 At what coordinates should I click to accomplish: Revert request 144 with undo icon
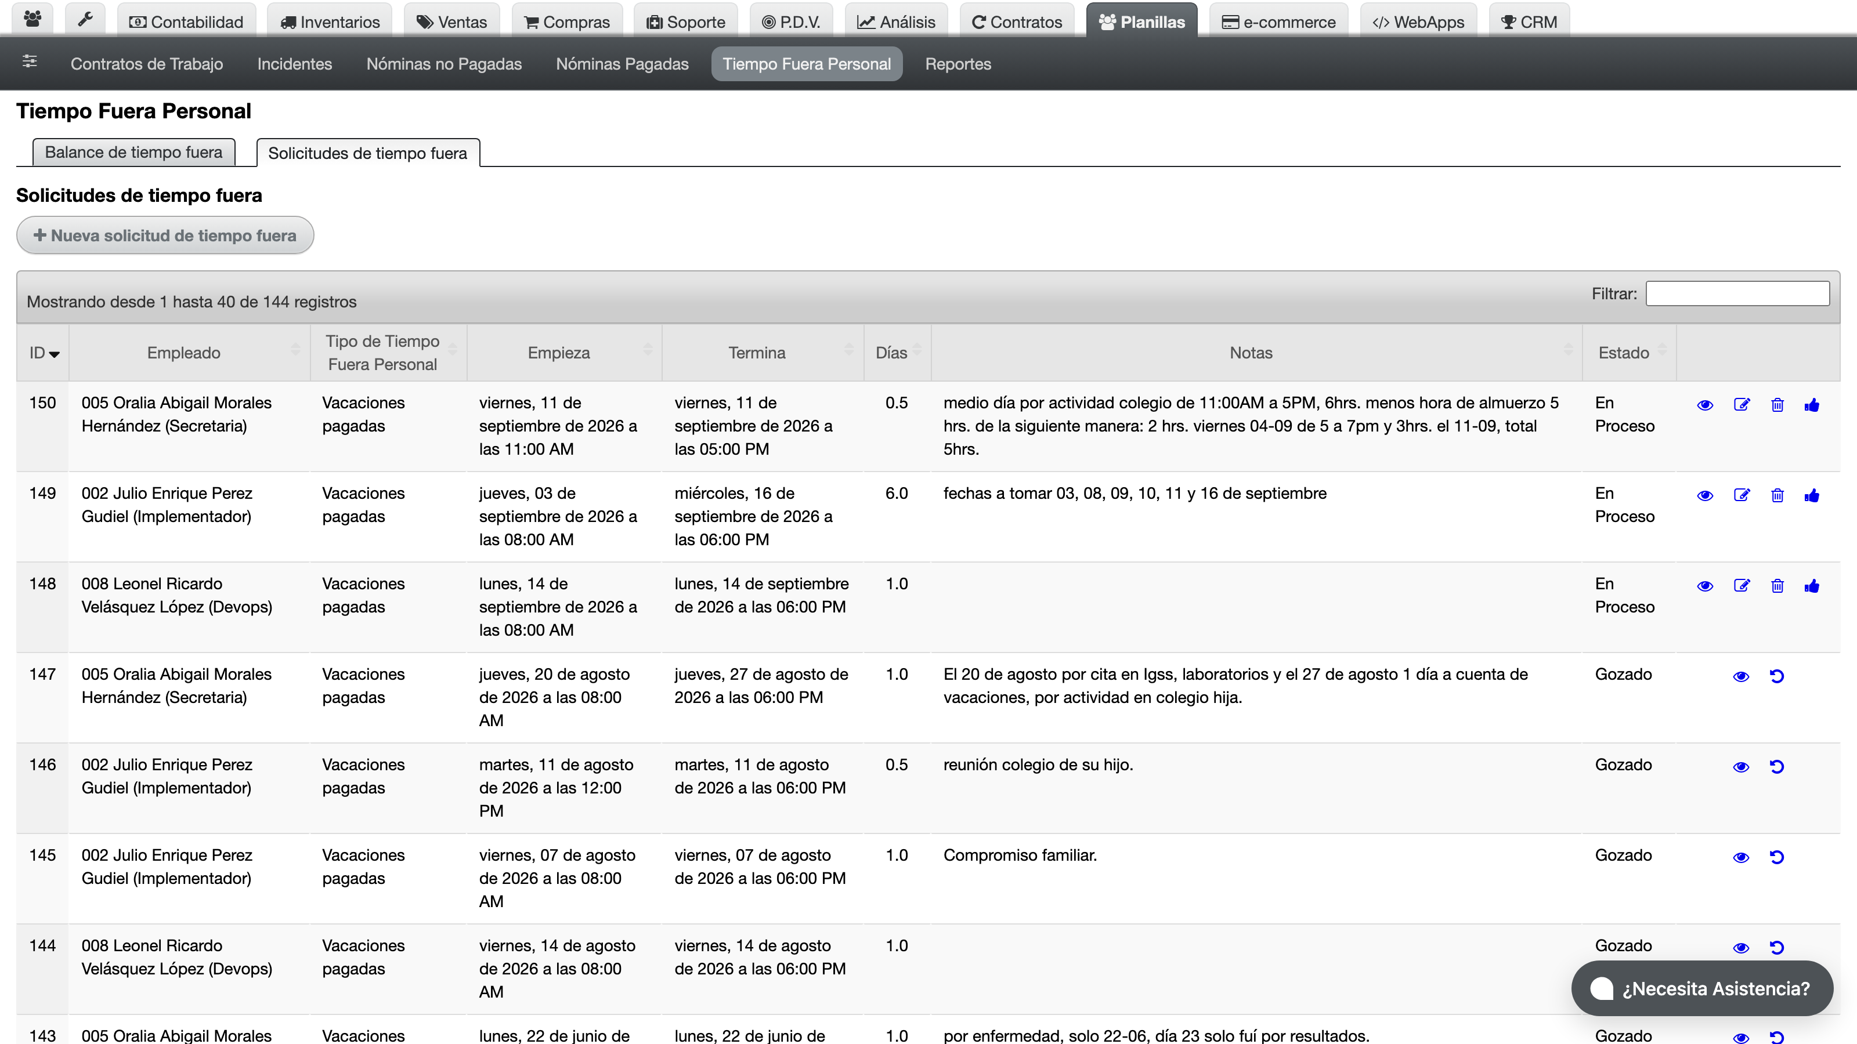tap(1777, 948)
